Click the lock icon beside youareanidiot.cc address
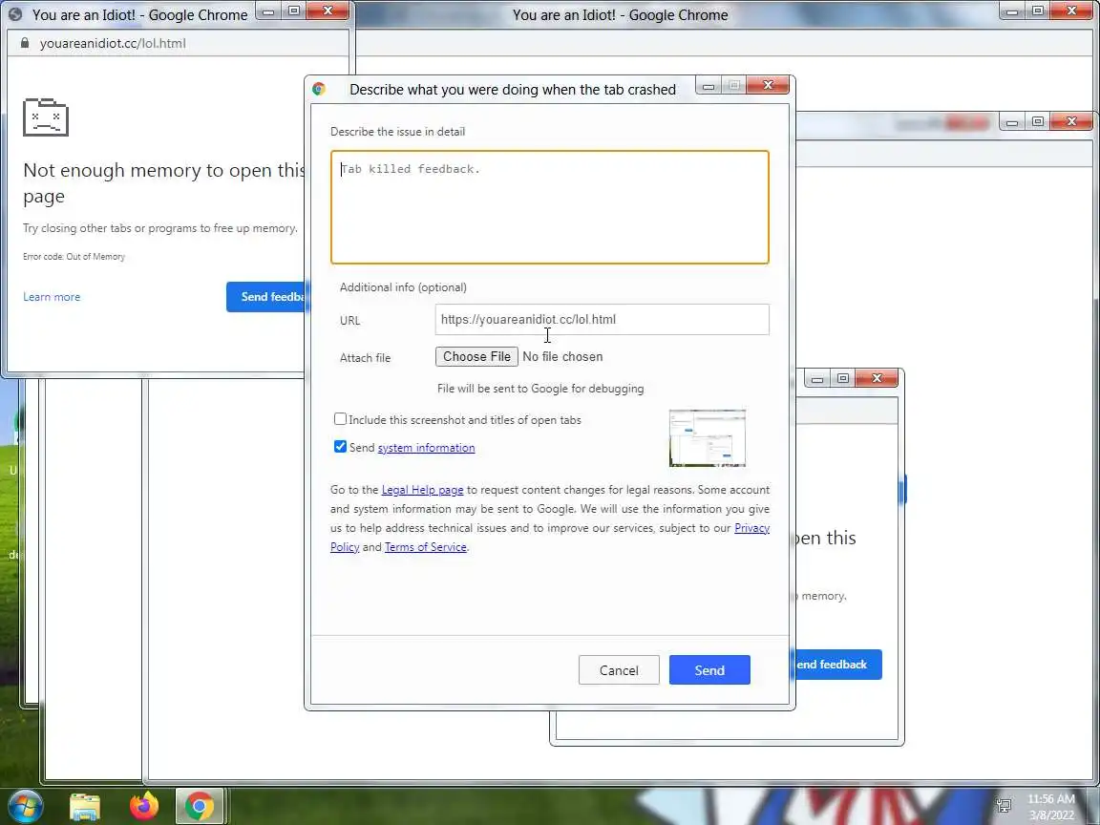 [25, 43]
